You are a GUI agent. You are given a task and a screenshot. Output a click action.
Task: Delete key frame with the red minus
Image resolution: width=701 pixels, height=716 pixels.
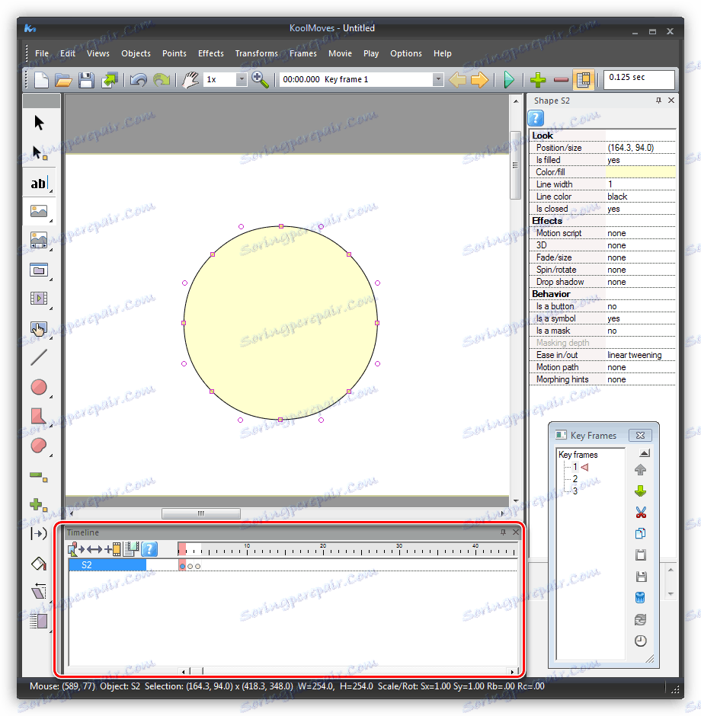561,80
